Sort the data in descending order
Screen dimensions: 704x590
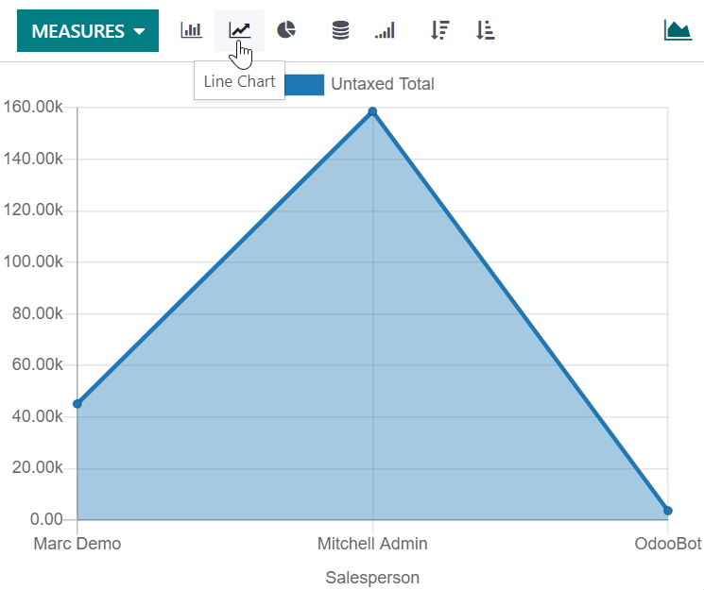tap(438, 30)
